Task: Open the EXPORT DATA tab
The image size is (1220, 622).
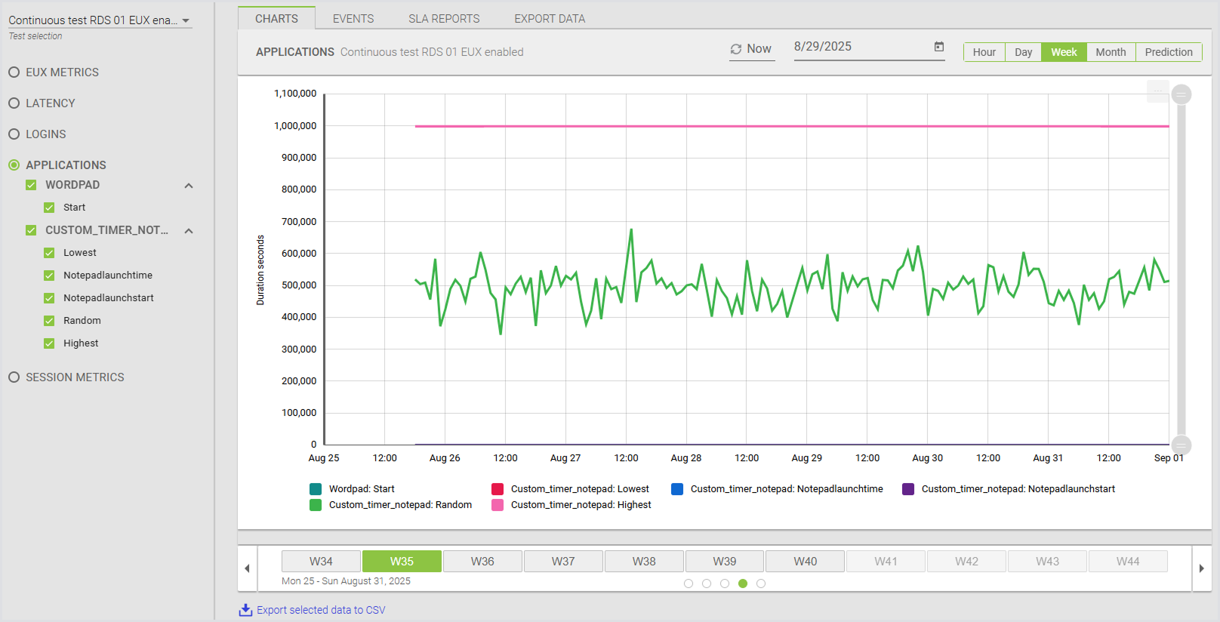Action: click(x=549, y=19)
